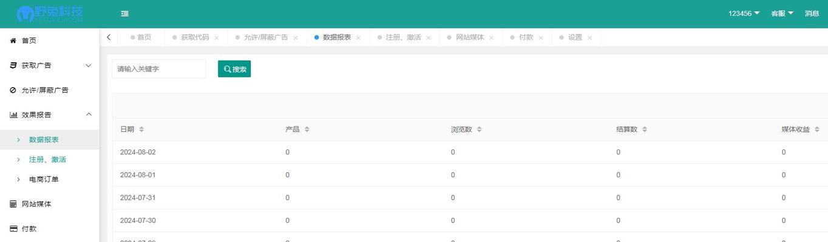This screenshot has width=828, height=242.
Task: Select 数据报表 in the sidebar submenu
Action: pos(49,140)
